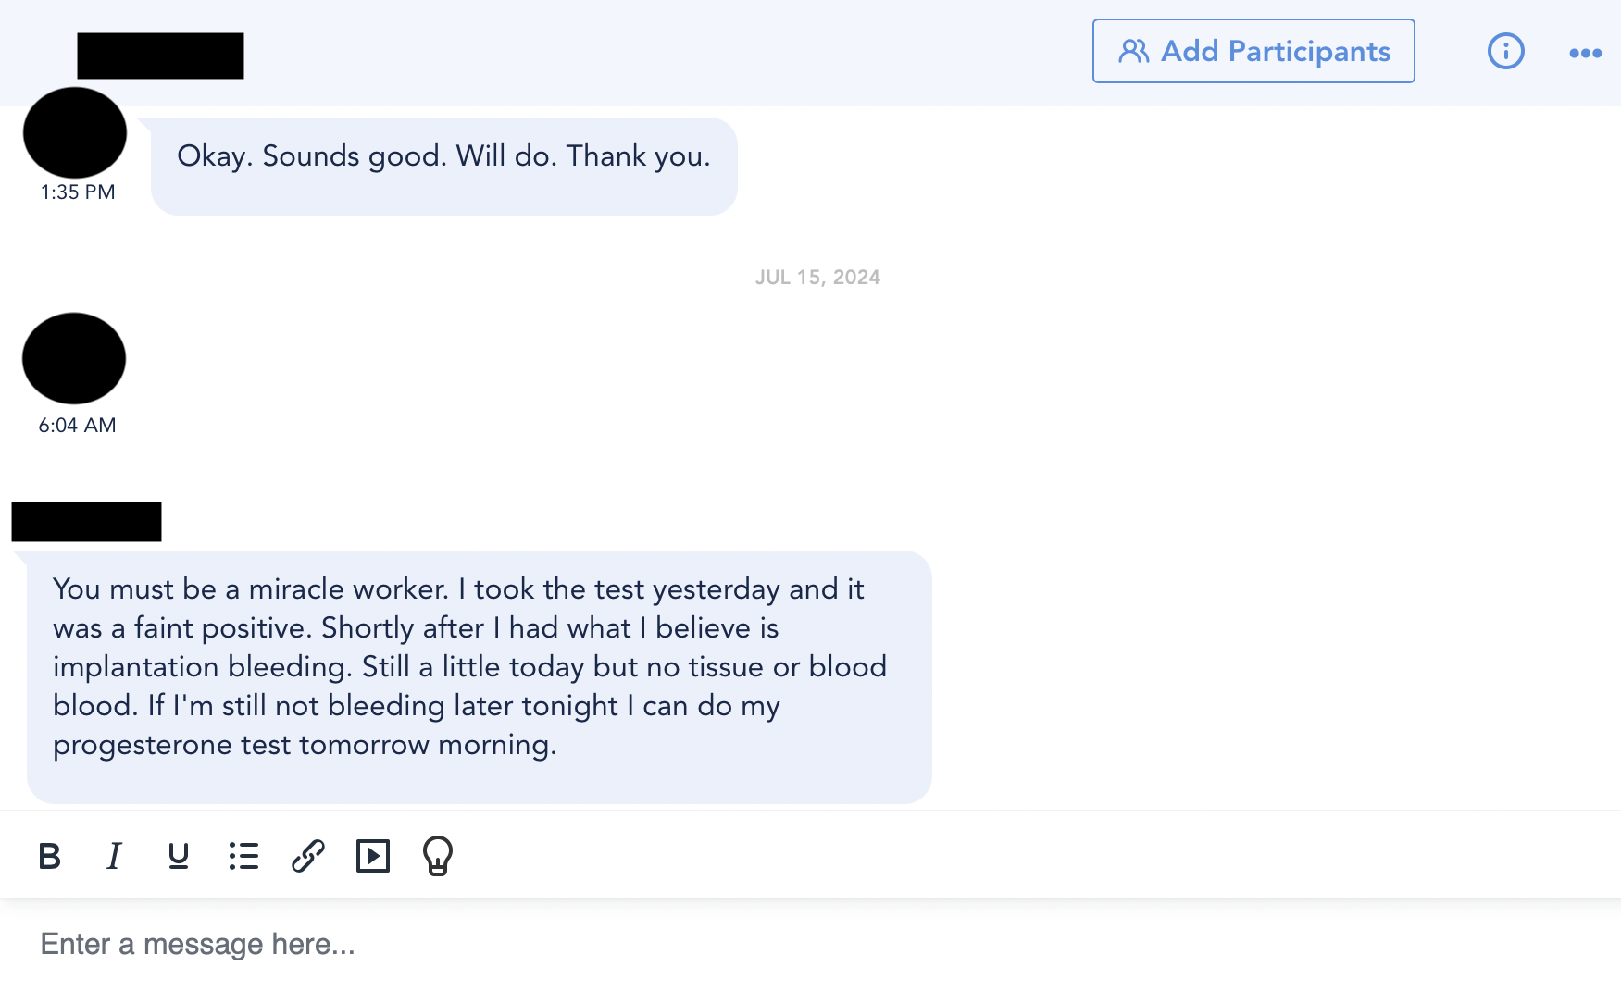Open the three-dot more options menu
Screen dimensions: 1621x991
click(x=1586, y=53)
